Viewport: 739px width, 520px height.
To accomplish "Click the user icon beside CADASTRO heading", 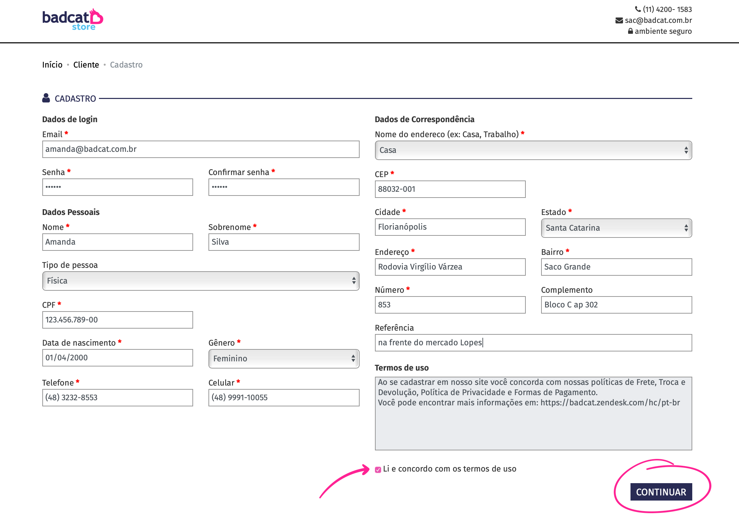I will click(46, 98).
